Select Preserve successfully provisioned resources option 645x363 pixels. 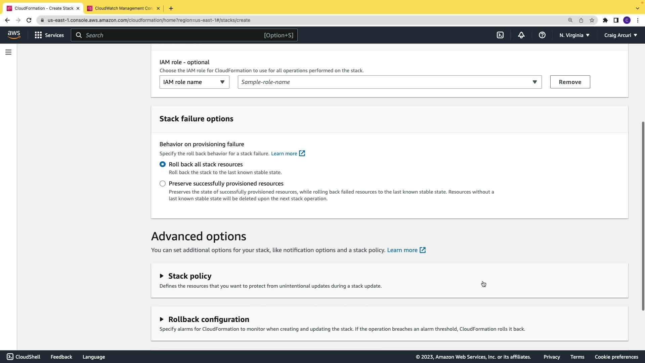(163, 184)
